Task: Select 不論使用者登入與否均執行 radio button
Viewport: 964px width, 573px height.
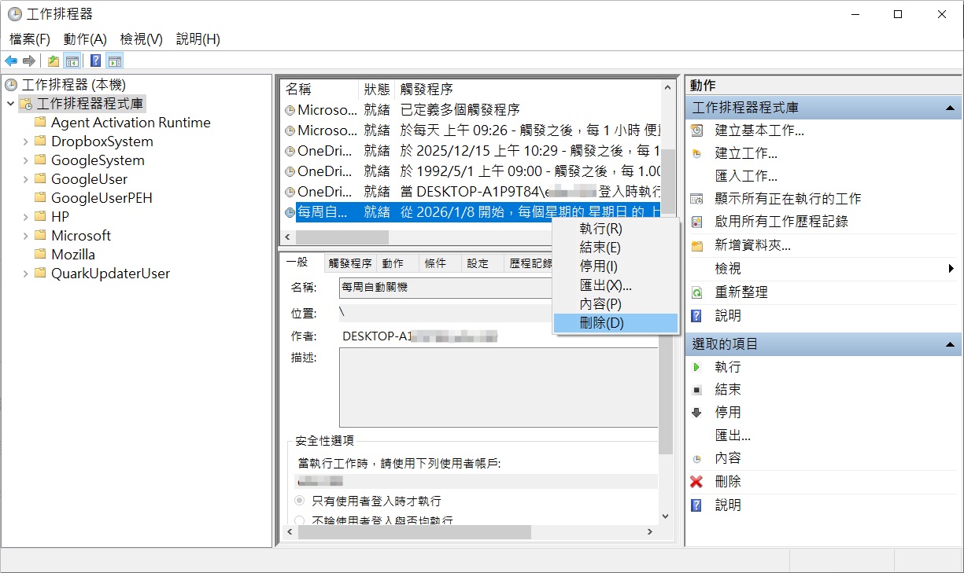Action: pos(300,520)
